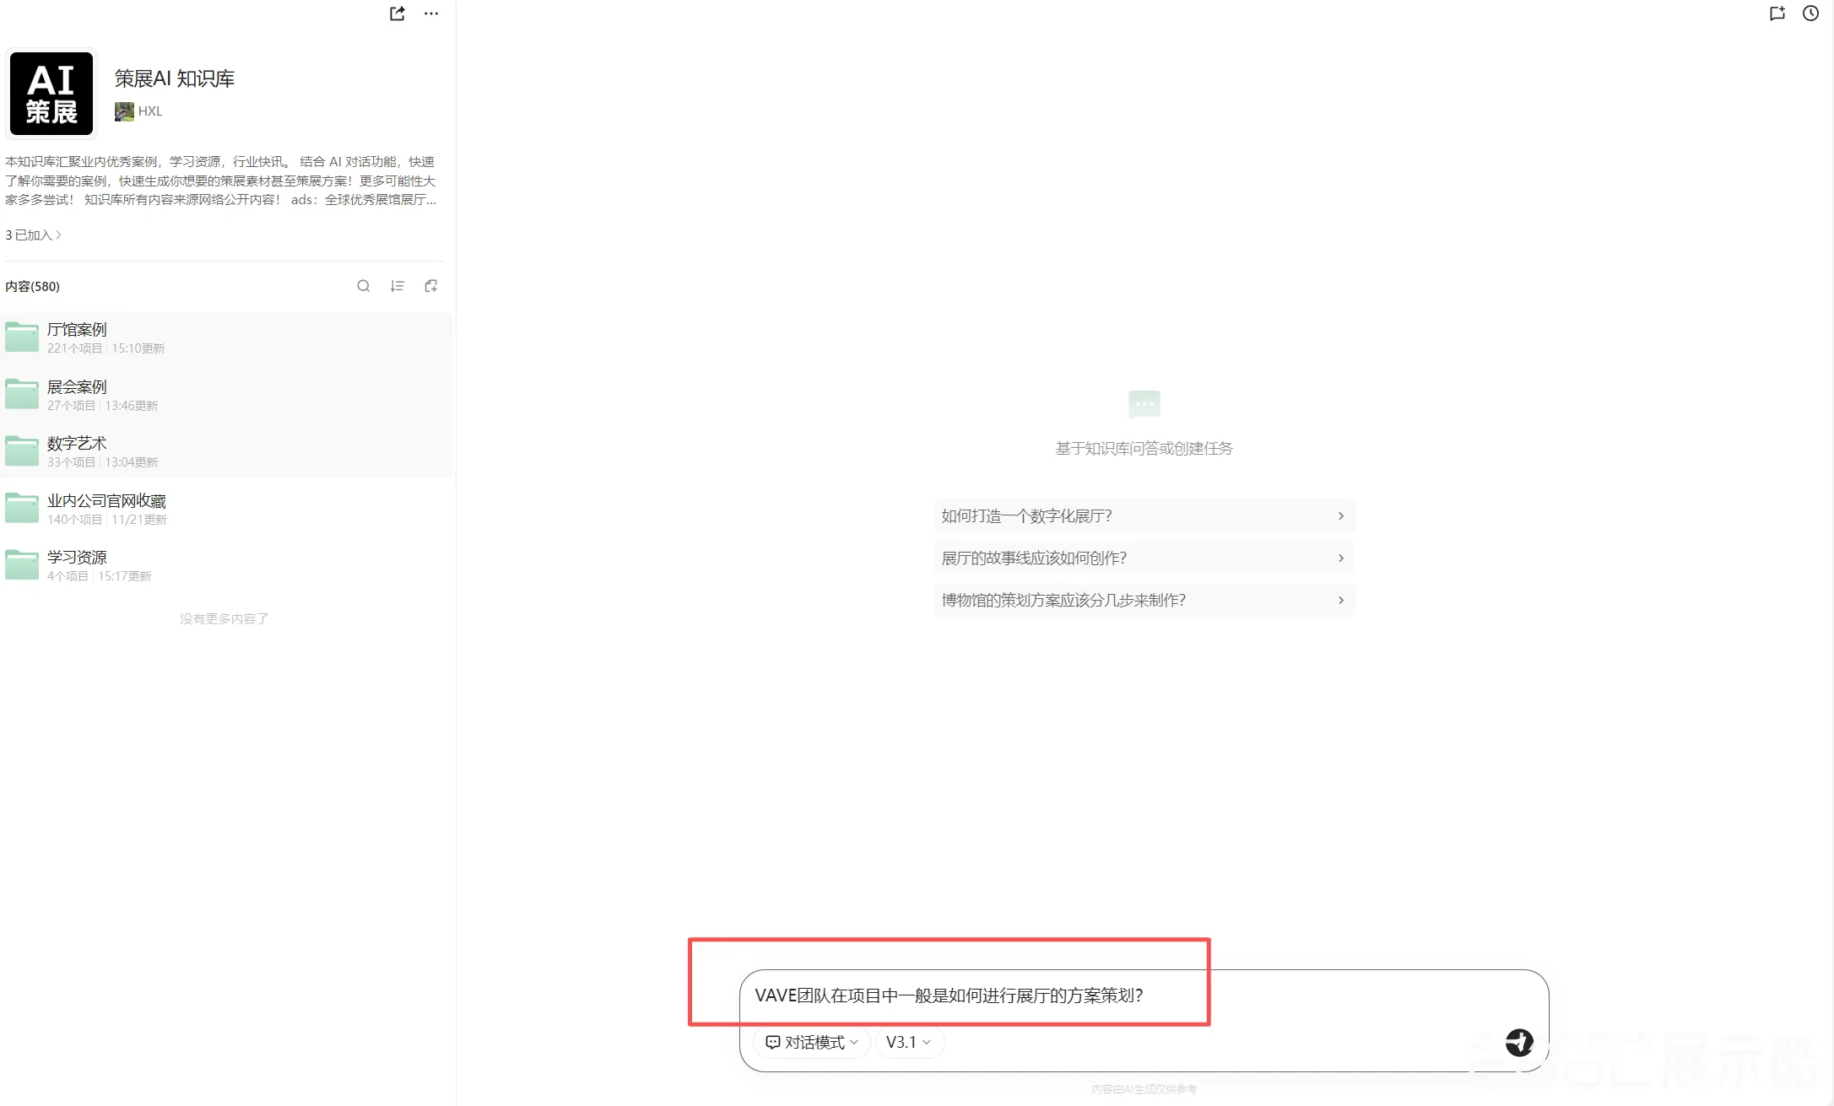The width and height of the screenshot is (1834, 1106).
Task: Expand the 3 已加入 members list
Action: click(x=34, y=235)
